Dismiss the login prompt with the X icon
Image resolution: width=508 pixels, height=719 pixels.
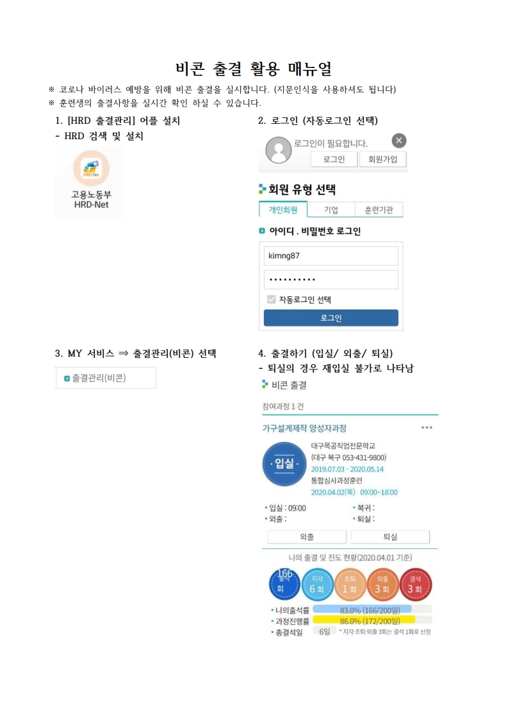[x=398, y=141]
